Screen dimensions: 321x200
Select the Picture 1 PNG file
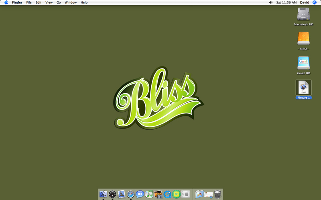303,87
